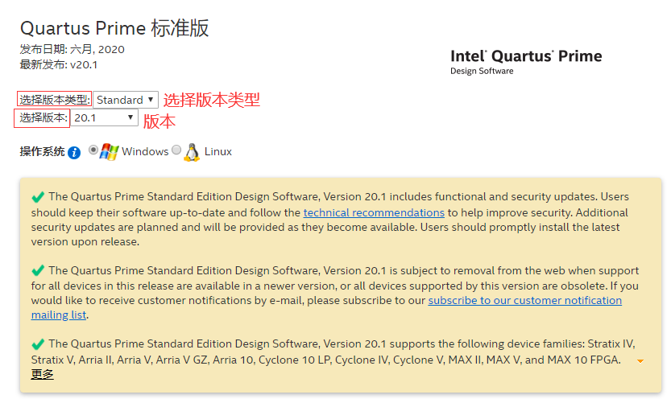The height and width of the screenshot is (399, 671).
Task: Click the Linux label text
Action: pos(217,152)
